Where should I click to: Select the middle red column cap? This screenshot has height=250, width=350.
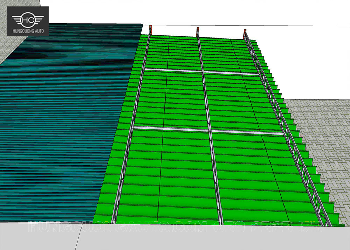pos(197,30)
